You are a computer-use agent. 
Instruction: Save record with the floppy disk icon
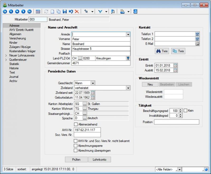coord(65,12)
